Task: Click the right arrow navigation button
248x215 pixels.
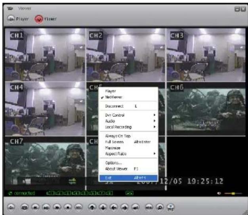Action: pos(124,207)
